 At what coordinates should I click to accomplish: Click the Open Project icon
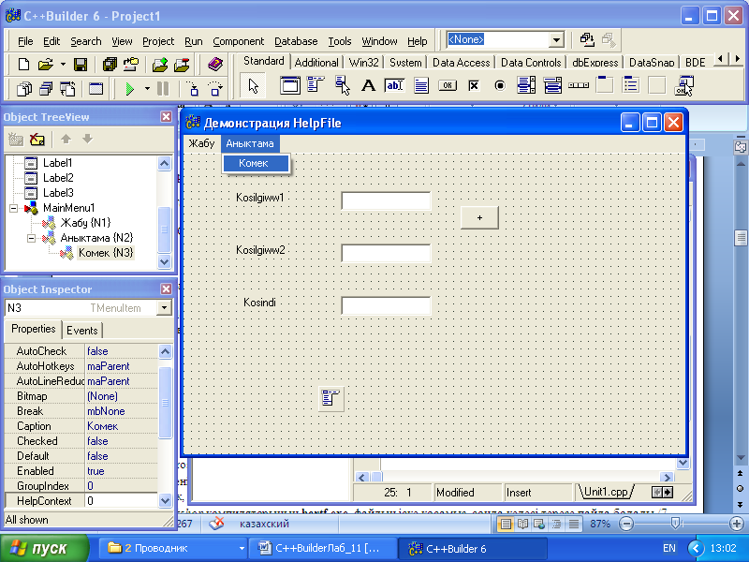pyautogui.click(x=131, y=64)
